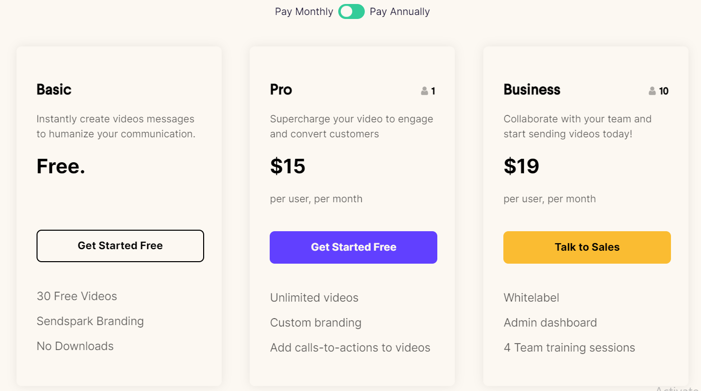Toggle the Pay Monthly/Annually switch
Image resolution: width=701 pixels, height=391 pixels.
pos(351,11)
